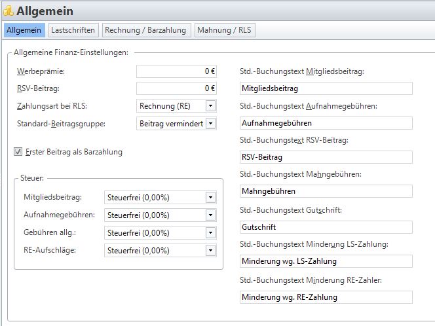Expand Aufnahmegebühren tax rate dropdown
Viewport: 435px width, 326px height.
pyautogui.click(x=210, y=215)
